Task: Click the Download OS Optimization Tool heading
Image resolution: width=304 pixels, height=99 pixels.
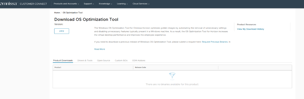Action: coord(86,19)
